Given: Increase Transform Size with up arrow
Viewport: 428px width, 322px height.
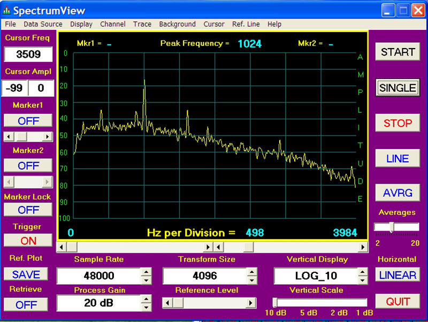Looking at the screenshot, I should tap(251, 272).
